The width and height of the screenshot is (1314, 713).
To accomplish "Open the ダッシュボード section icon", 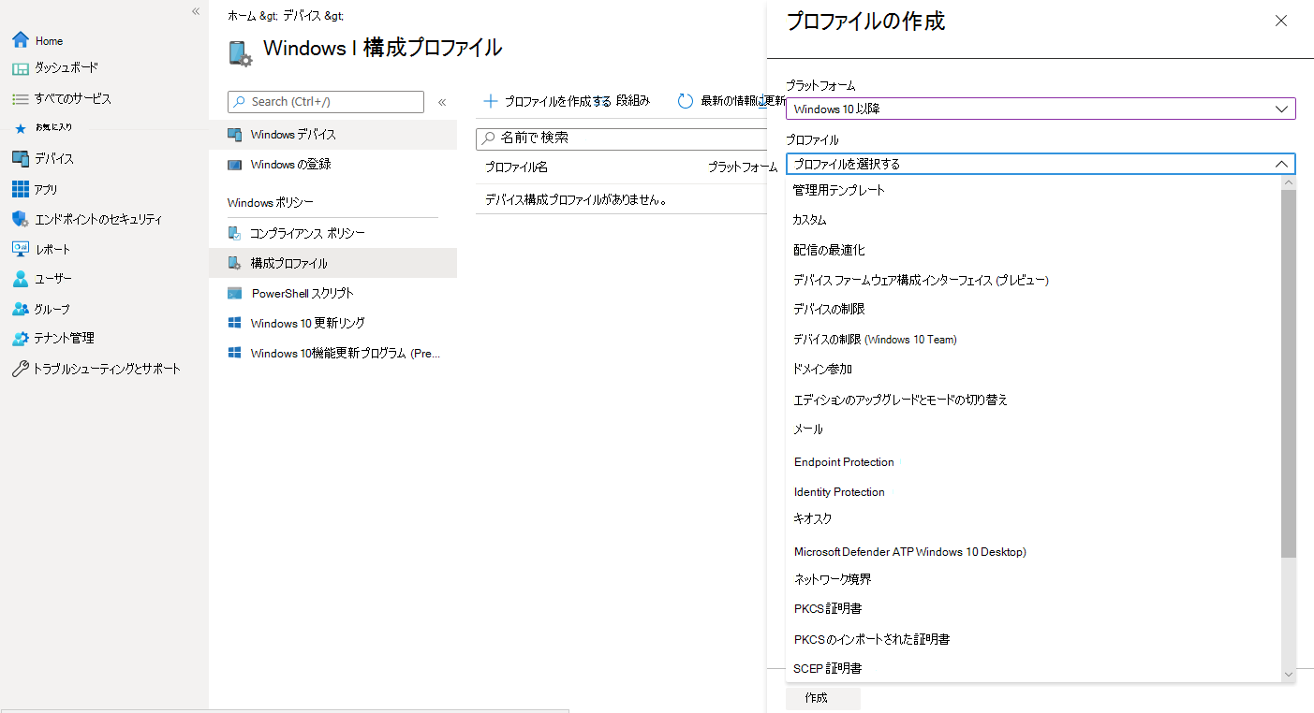I will [19, 66].
